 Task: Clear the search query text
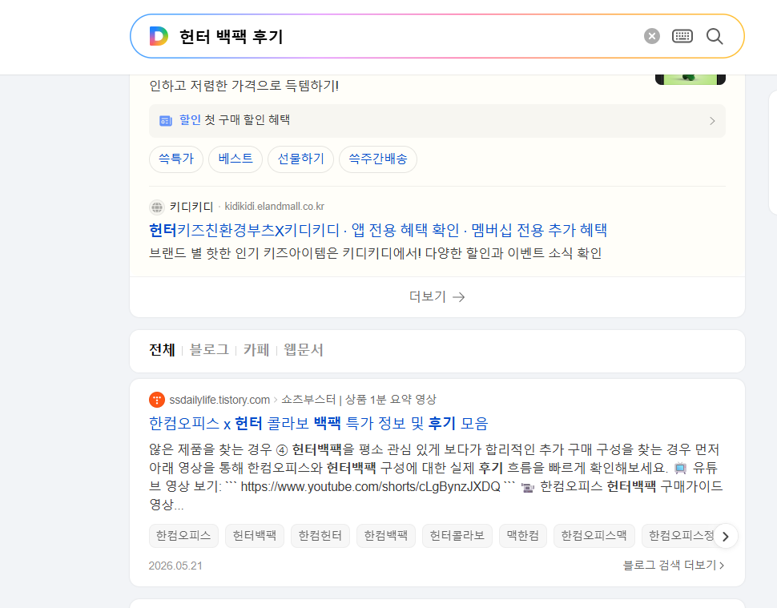click(651, 36)
